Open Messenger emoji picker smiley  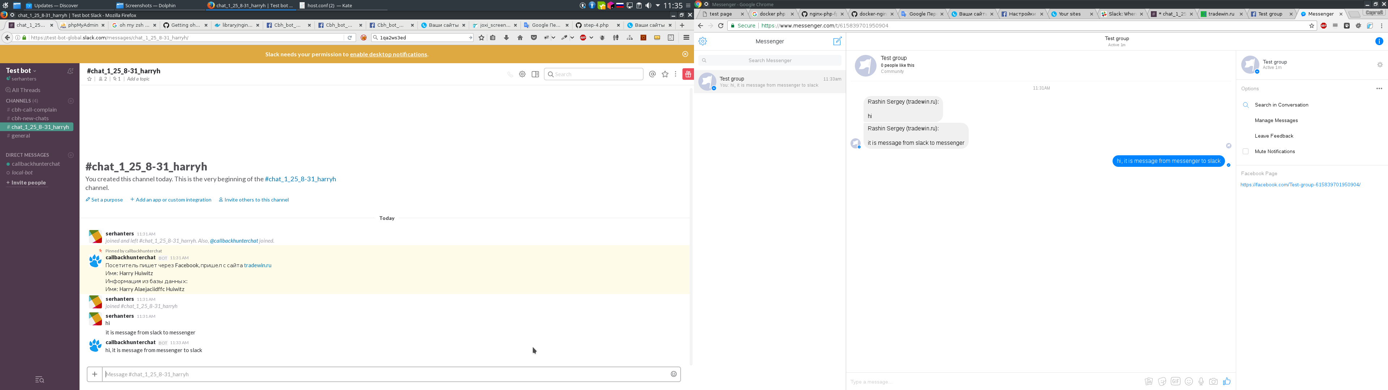(x=1188, y=381)
